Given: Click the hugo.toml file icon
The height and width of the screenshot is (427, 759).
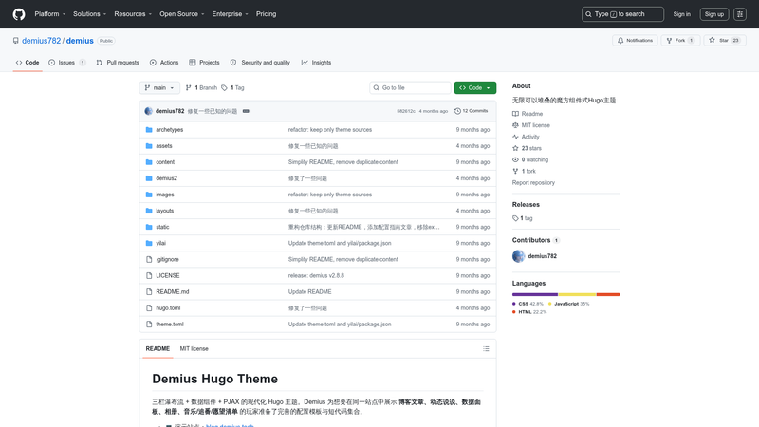Looking at the screenshot, I should (149, 307).
